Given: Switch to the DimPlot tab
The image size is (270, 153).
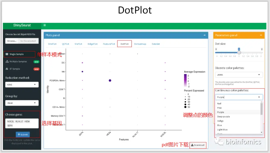Looking at the screenshot, I should pyautogui.click(x=52, y=44).
